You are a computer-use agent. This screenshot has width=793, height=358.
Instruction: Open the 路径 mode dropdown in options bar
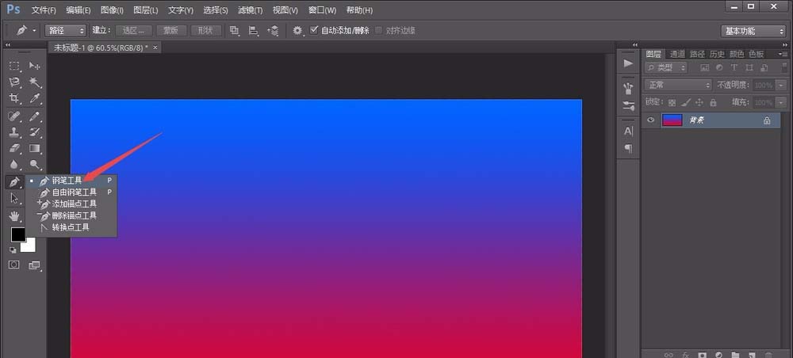coord(66,30)
